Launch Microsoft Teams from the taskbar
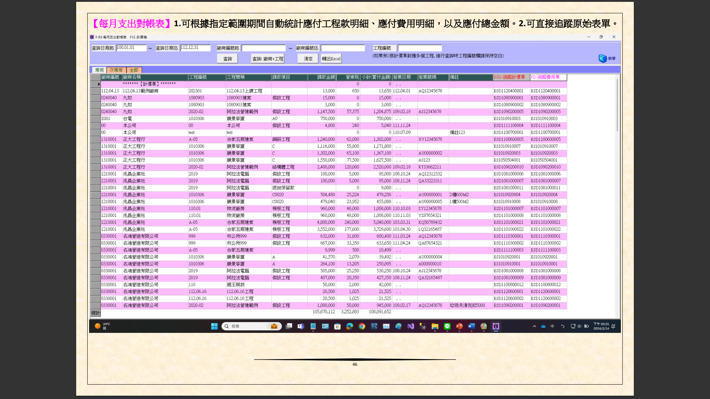 301,326
